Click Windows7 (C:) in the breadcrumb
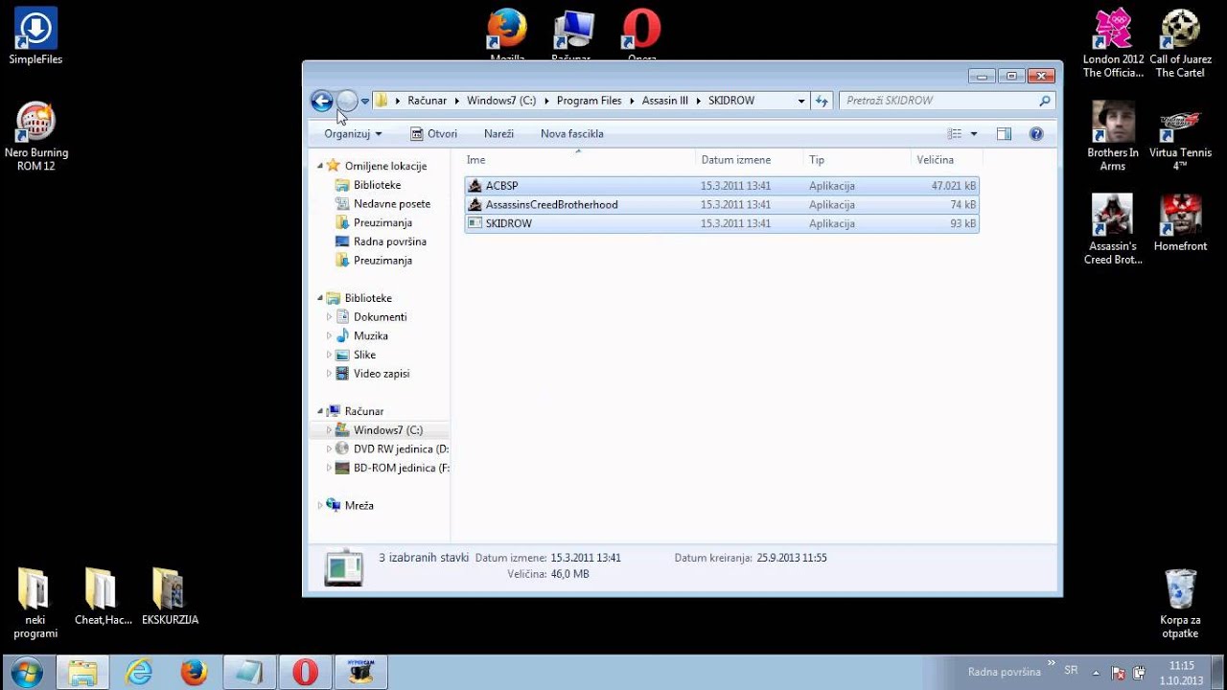Screen dimensions: 1227x690 pyautogui.click(x=501, y=101)
